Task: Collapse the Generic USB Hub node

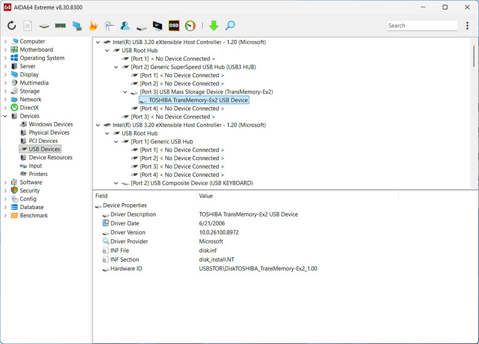Action: coord(116,142)
